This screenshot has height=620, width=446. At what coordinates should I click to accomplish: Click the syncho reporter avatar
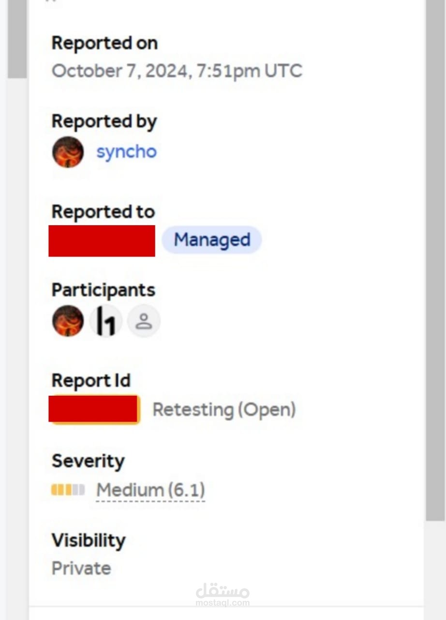click(x=68, y=152)
